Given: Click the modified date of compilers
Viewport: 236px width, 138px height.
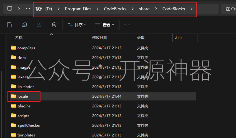Looking at the screenshot, I should tap(107, 48).
